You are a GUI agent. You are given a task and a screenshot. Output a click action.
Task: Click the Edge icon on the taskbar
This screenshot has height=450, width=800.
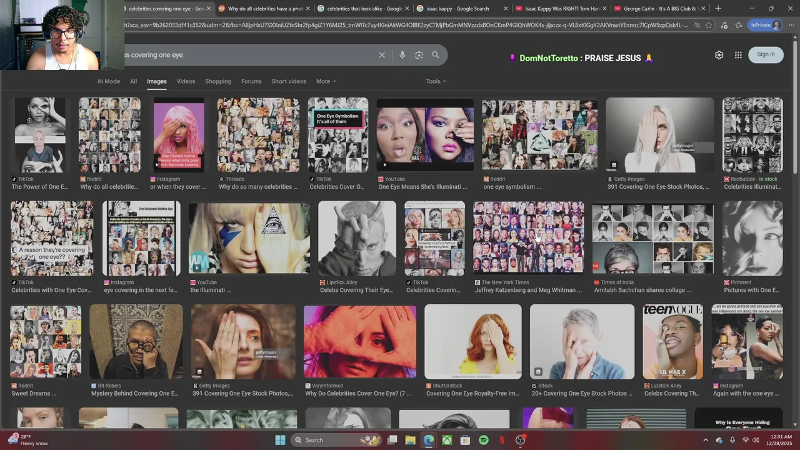pyautogui.click(x=428, y=440)
